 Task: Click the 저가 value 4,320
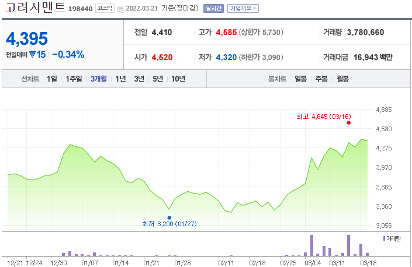coord(226,57)
